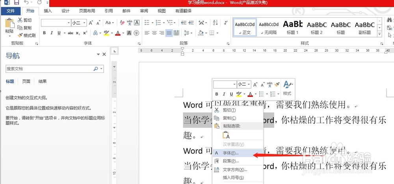
Task: Click the character border icon
Action: coord(137,22)
